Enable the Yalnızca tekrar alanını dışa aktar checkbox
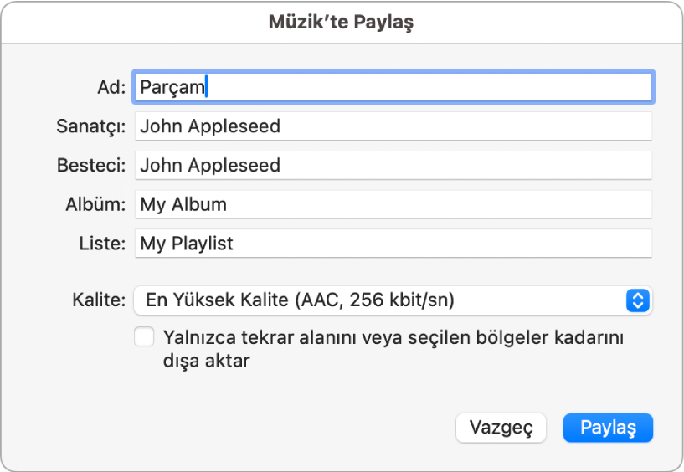This screenshot has height=472, width=684. 144,337
